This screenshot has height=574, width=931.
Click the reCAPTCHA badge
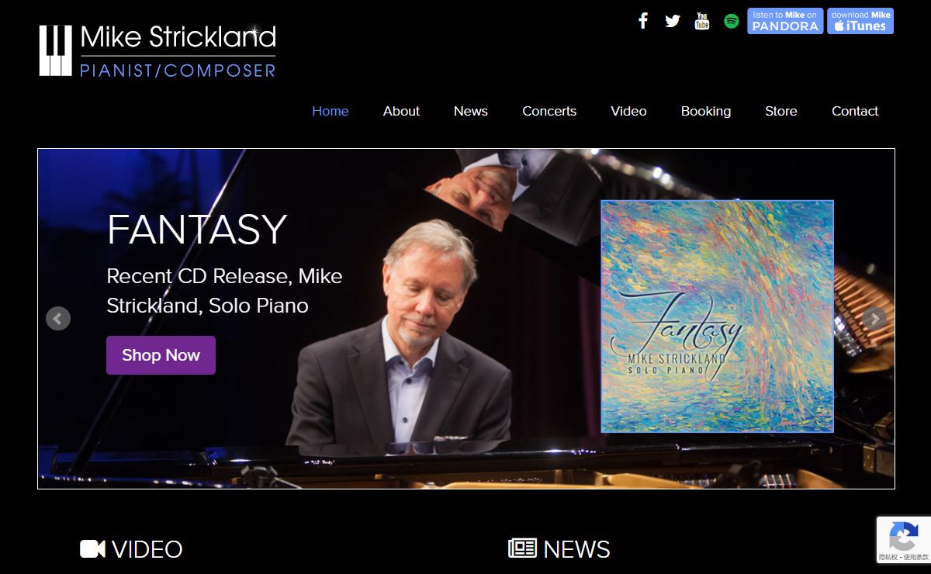[x=903, y=540]
